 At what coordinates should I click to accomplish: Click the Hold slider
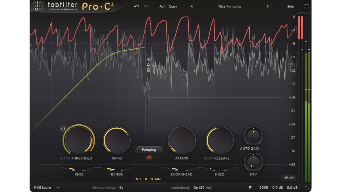click(x=219, y=170)
